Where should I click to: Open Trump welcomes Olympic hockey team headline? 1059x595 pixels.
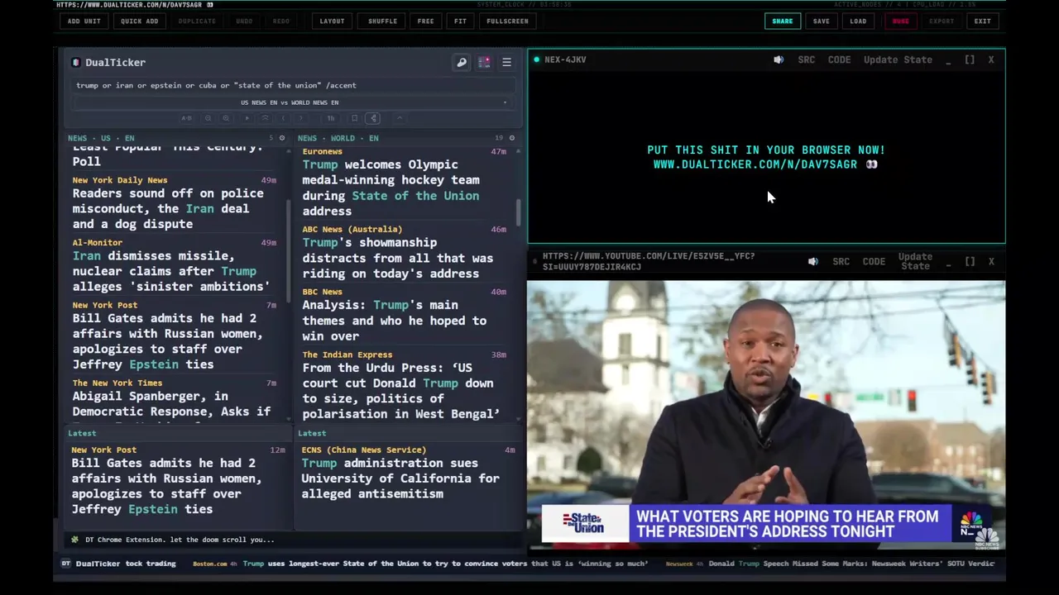click(x=391, y=188)
